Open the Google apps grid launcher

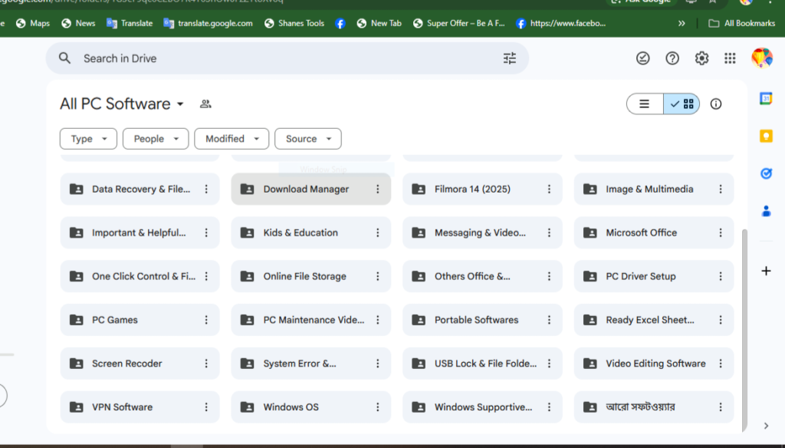click(730, 58)
